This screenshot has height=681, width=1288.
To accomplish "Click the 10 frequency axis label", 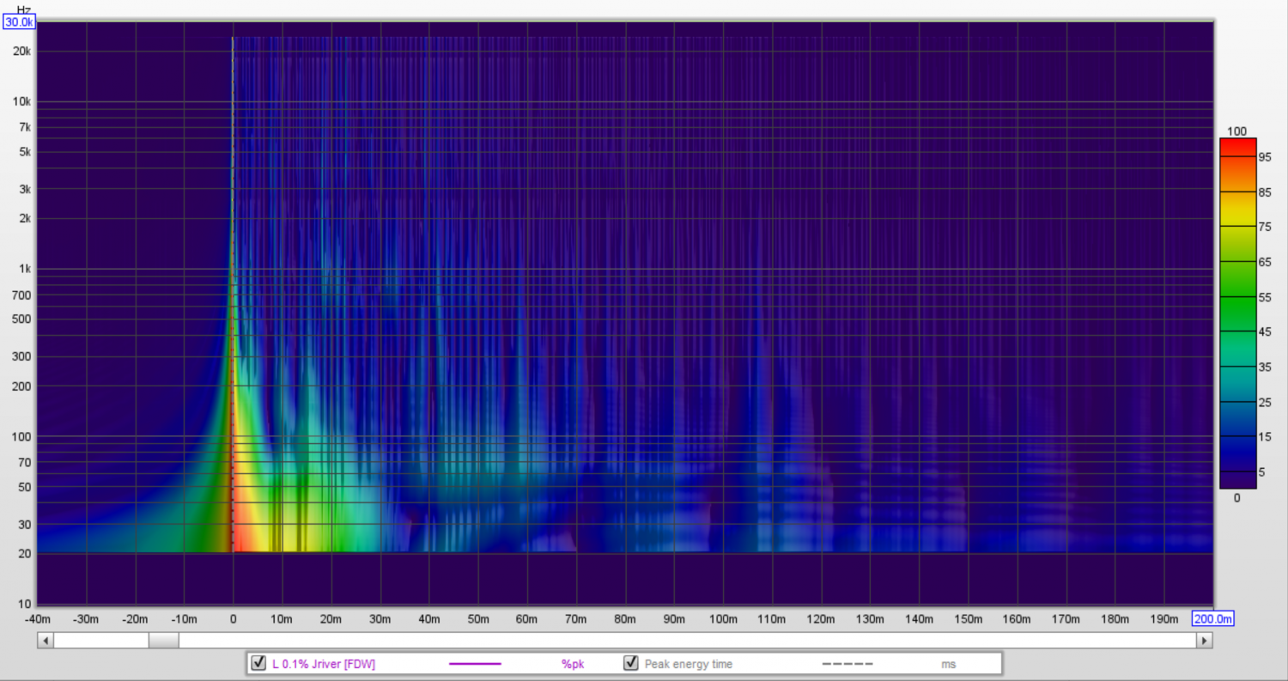I will click(27, 604).
